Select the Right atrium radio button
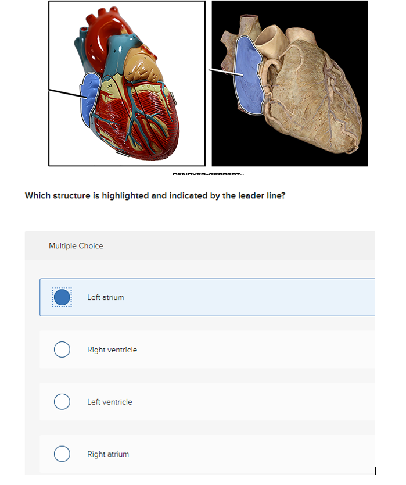 pos(62,454)
